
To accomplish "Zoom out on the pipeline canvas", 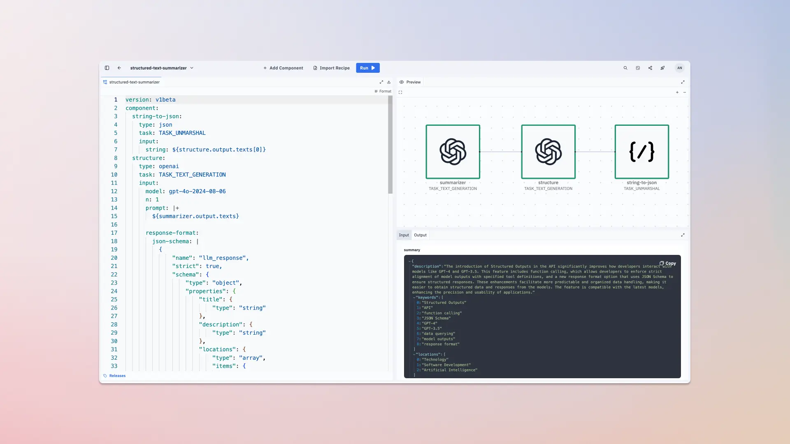I will 685,92.
